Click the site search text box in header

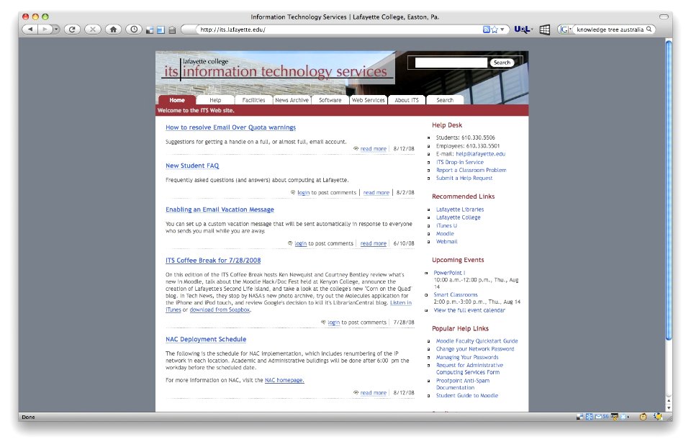point(451,63)
